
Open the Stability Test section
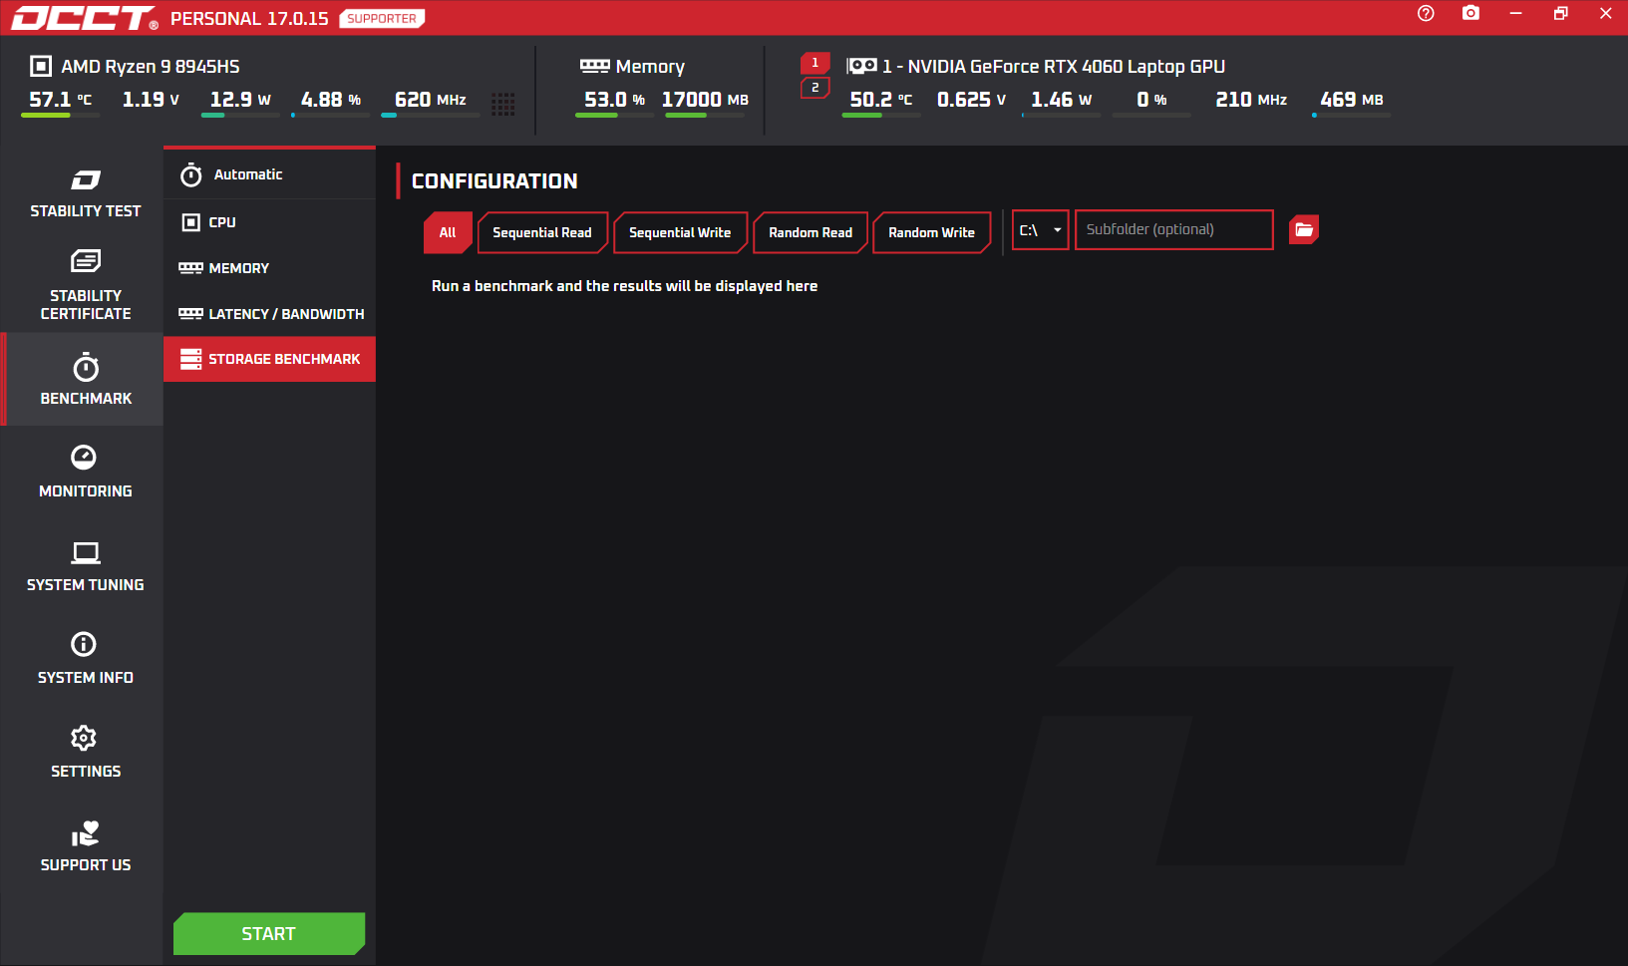(x=85, y=193)
